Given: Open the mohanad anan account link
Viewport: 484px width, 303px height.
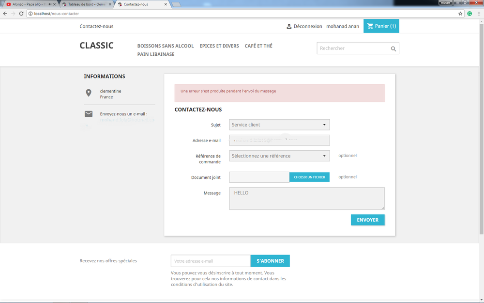Looking at the screenshot, I should (343, 26).
